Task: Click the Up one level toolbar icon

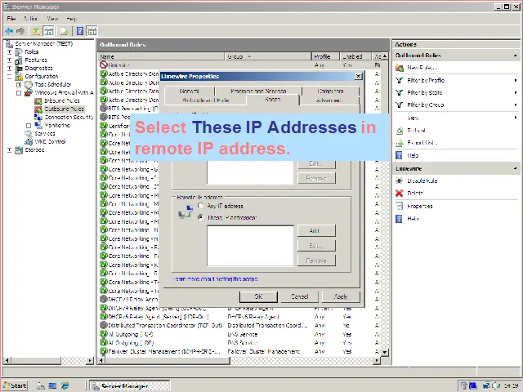Action: [x=36, y=31]
